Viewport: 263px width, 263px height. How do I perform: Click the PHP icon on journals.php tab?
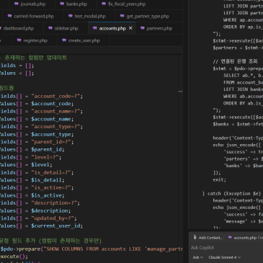17,4
